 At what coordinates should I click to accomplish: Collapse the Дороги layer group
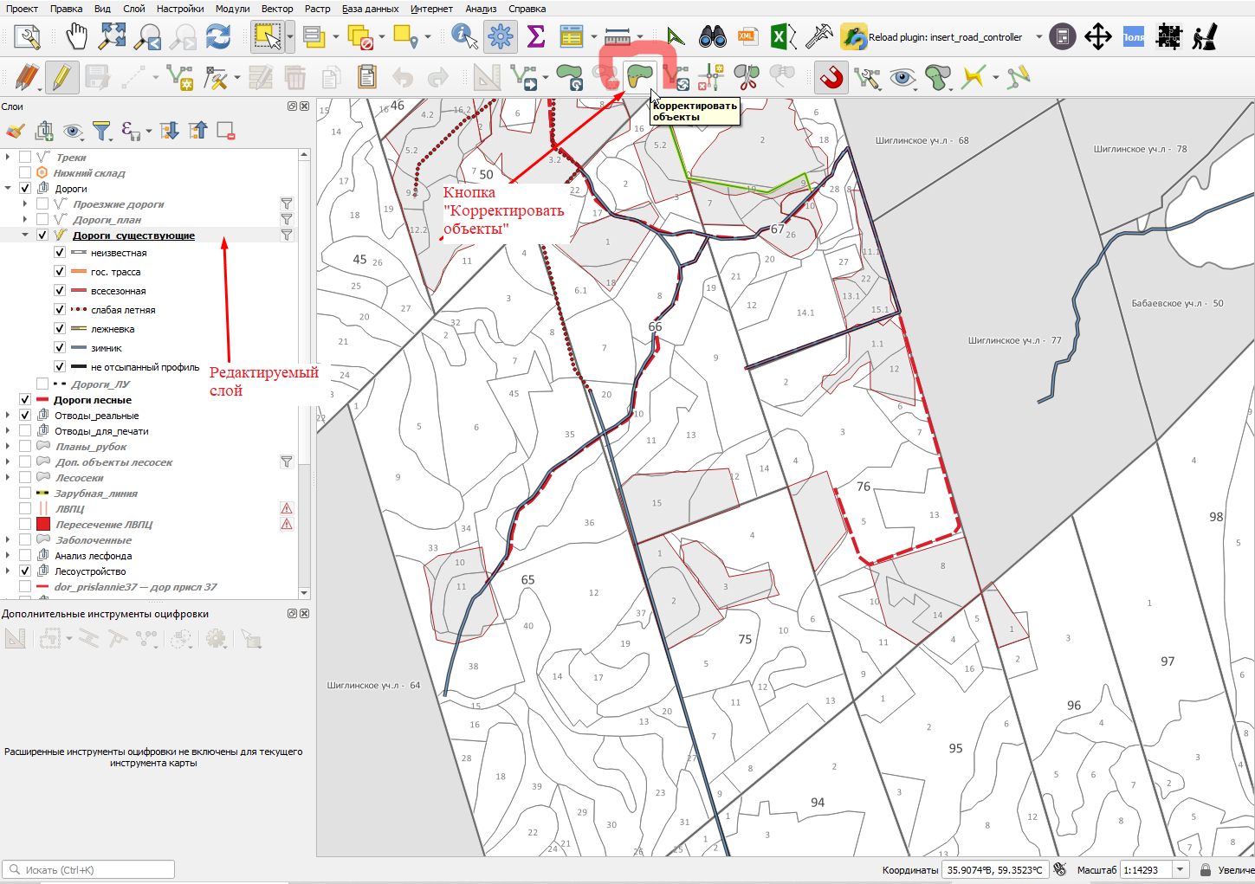tap(8, 188)
